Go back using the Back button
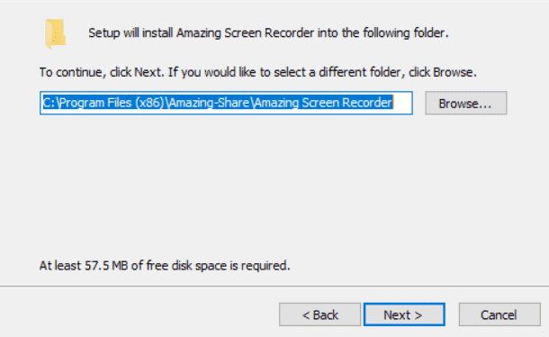549x337 pixels. click(319, 314)
